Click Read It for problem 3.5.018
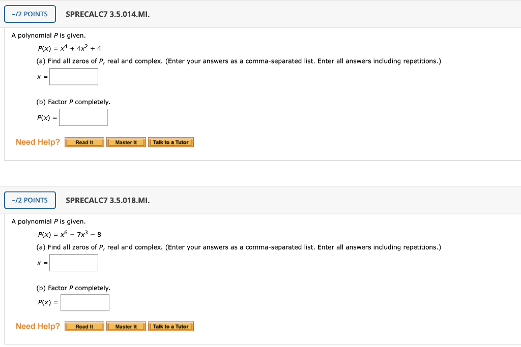Viewport: 521px width, 347px height. (83, 326)
